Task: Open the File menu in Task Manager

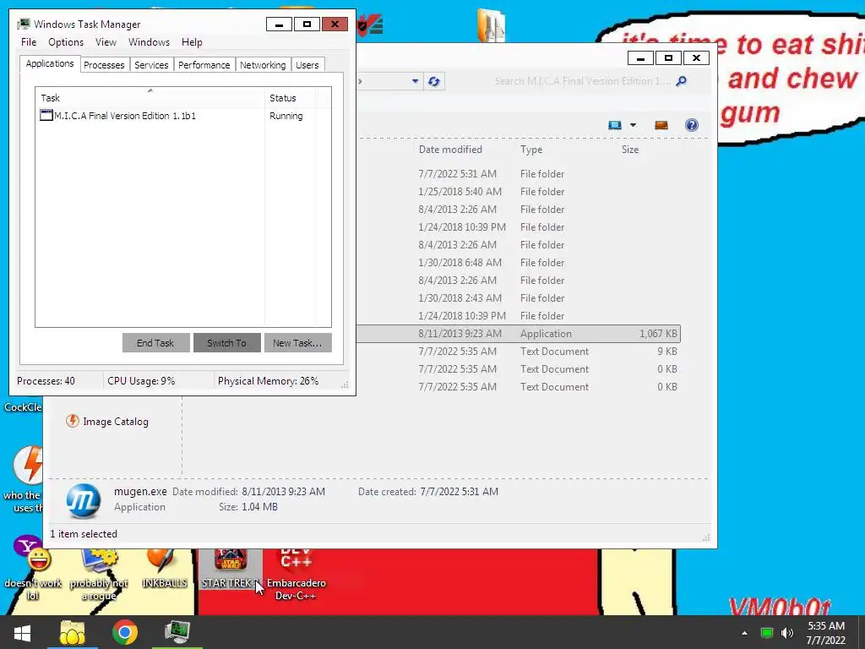Action: coord(29,42)
